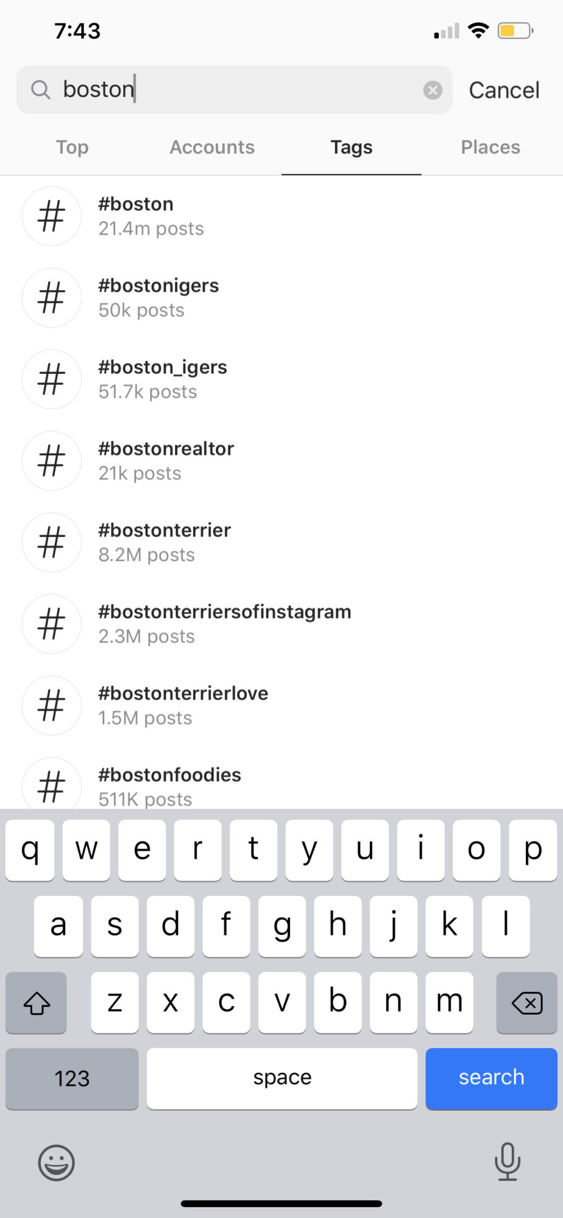Image resolution: width=563 pixels, height=1218 pixels.
Task: Clear the search field with the X icon
Action: pos(433,90)
